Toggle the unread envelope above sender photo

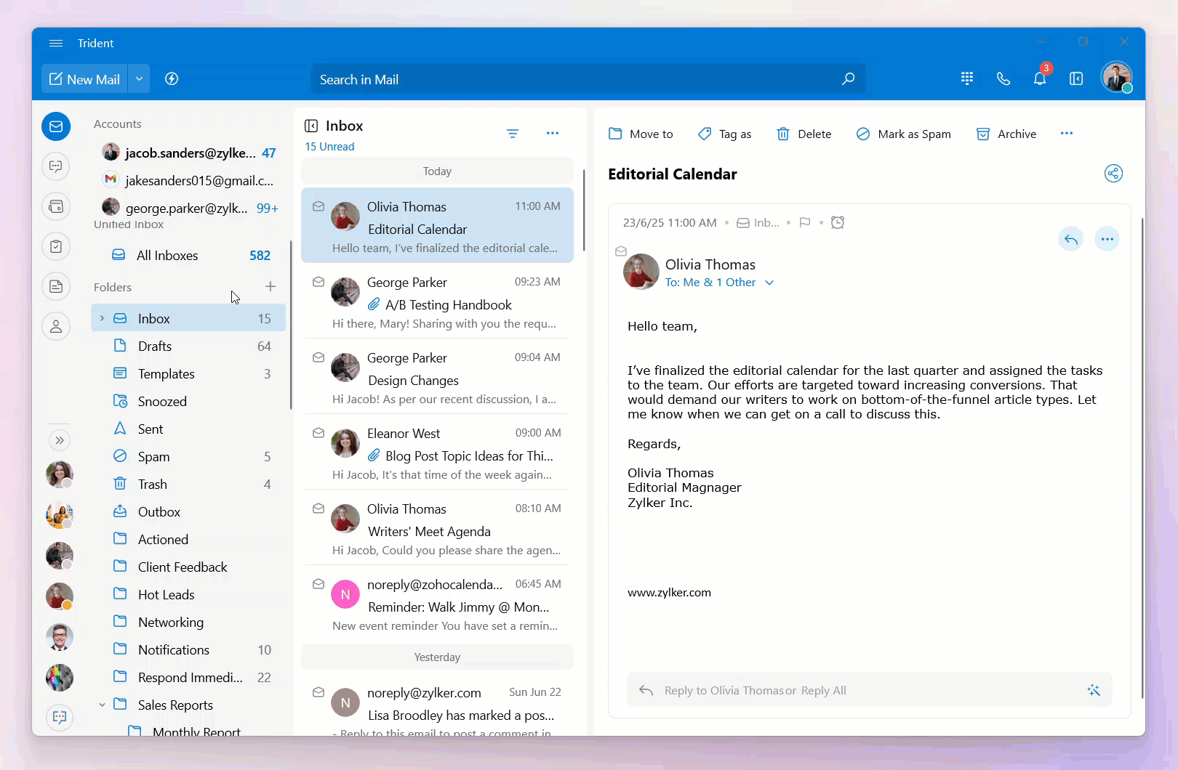coord(621,251)
